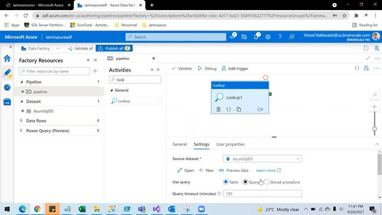This screenshot has width=382, height=215.
Task: Expand the left sidebar with double chevron
Action: [x=11, y=47]
